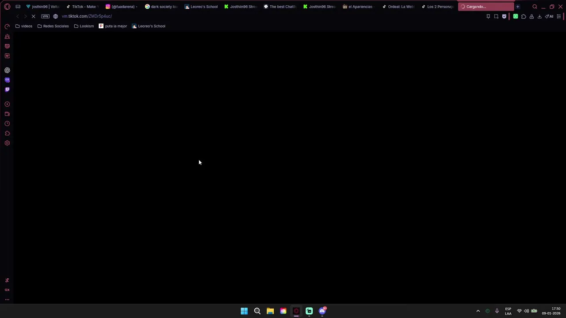Screen dimensions: 566x318
Task: Open the downloads icon
Action: click(539, 16)
